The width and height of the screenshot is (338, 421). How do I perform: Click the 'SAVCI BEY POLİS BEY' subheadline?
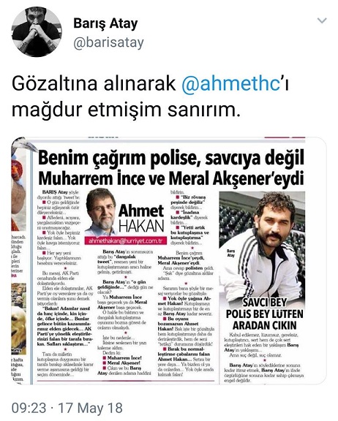pos(265,314)
